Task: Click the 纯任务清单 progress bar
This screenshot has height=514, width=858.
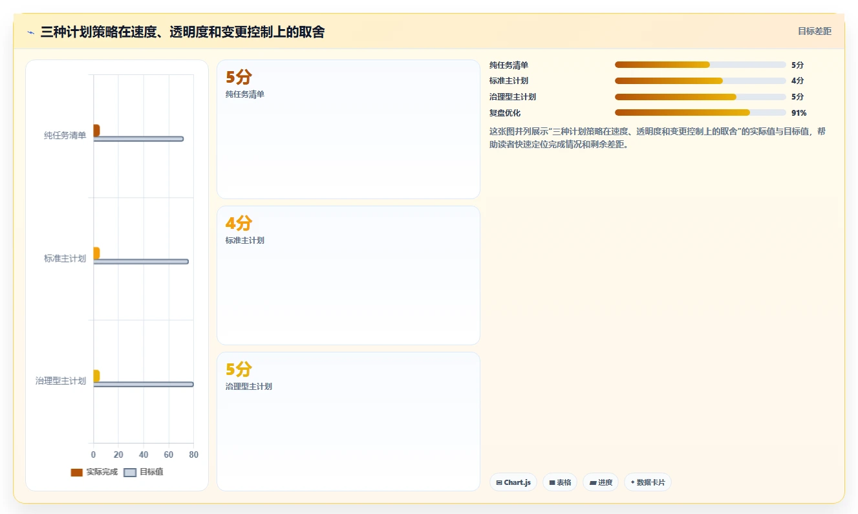Action: coord(700,65)
